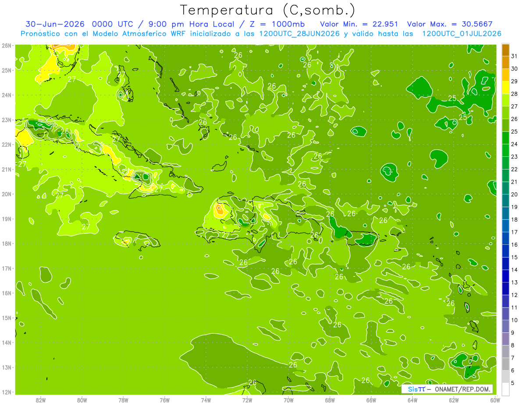Click the "Temperatura (C,somb.)" chart title
The image size is (526, 406).
pyautogui.click(x=268, y=10)
